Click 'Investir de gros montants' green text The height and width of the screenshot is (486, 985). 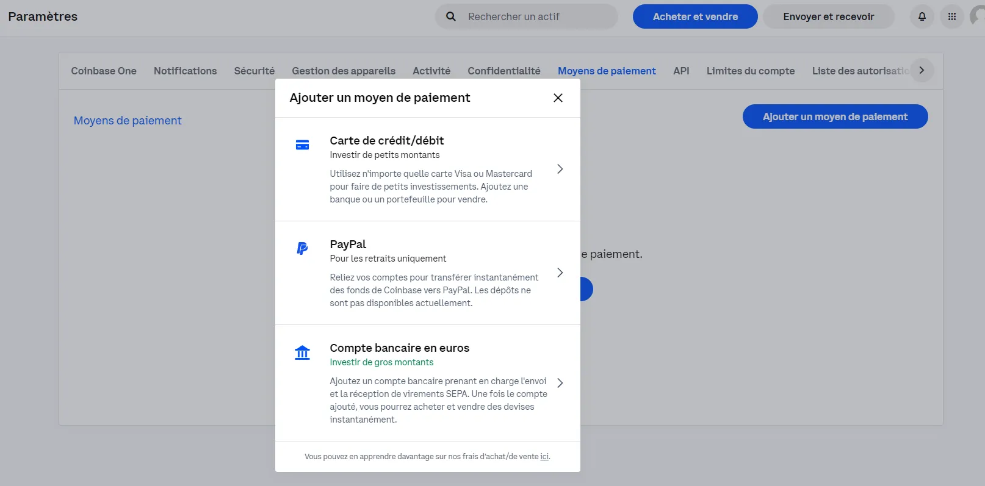point(381,362)
